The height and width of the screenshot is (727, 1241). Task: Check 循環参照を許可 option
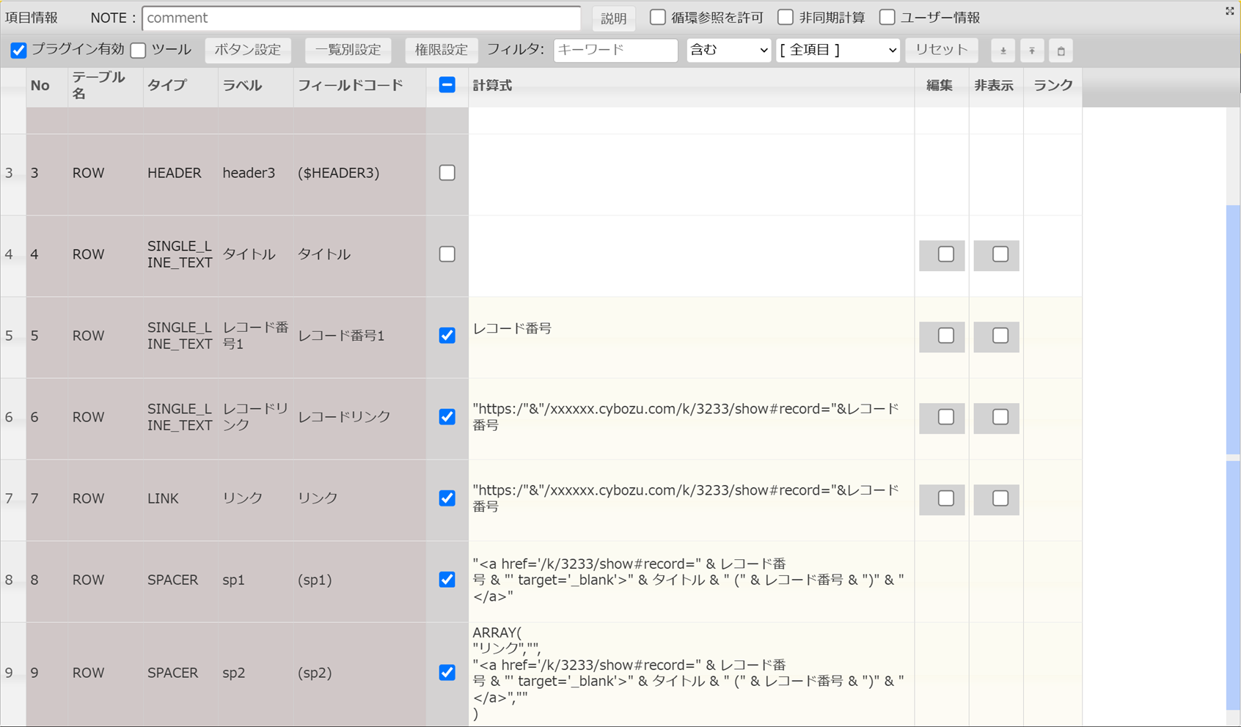point(658,17)
